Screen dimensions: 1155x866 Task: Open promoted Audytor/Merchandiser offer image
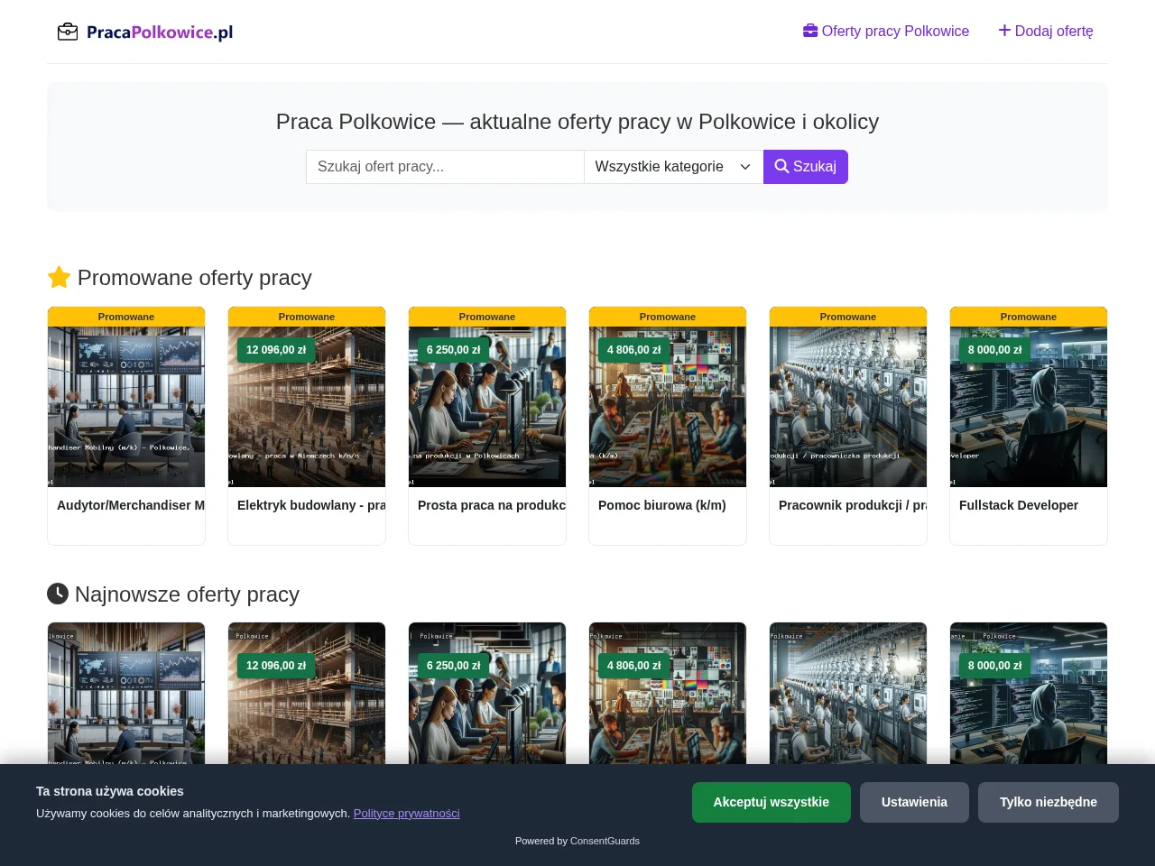point(126,407)
